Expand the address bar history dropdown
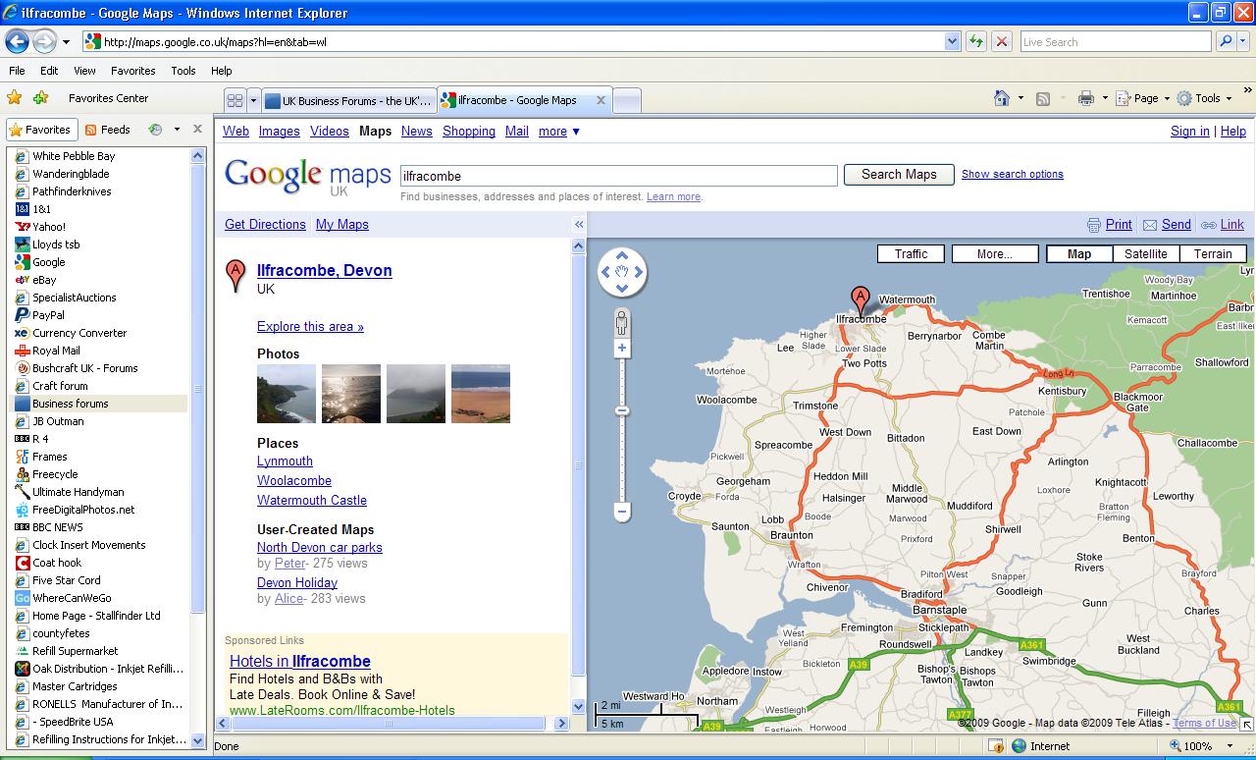Image resolution: width=1256 pixels, height=760 pixels. [952, 41]
